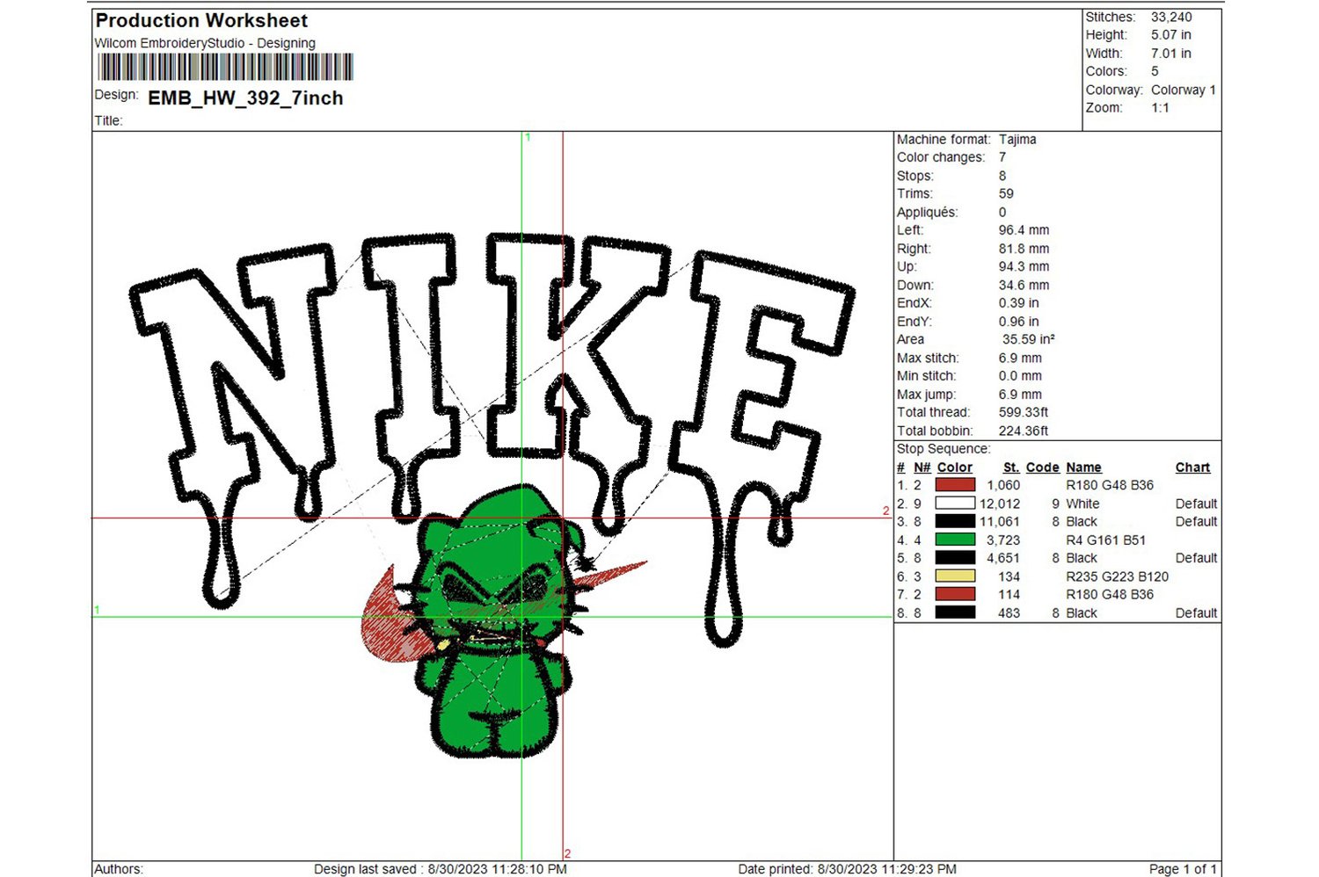1319x877 pixels.
Task: Select the "Chart" column header
Action: pyautogui.click(x=1193, y=467)
